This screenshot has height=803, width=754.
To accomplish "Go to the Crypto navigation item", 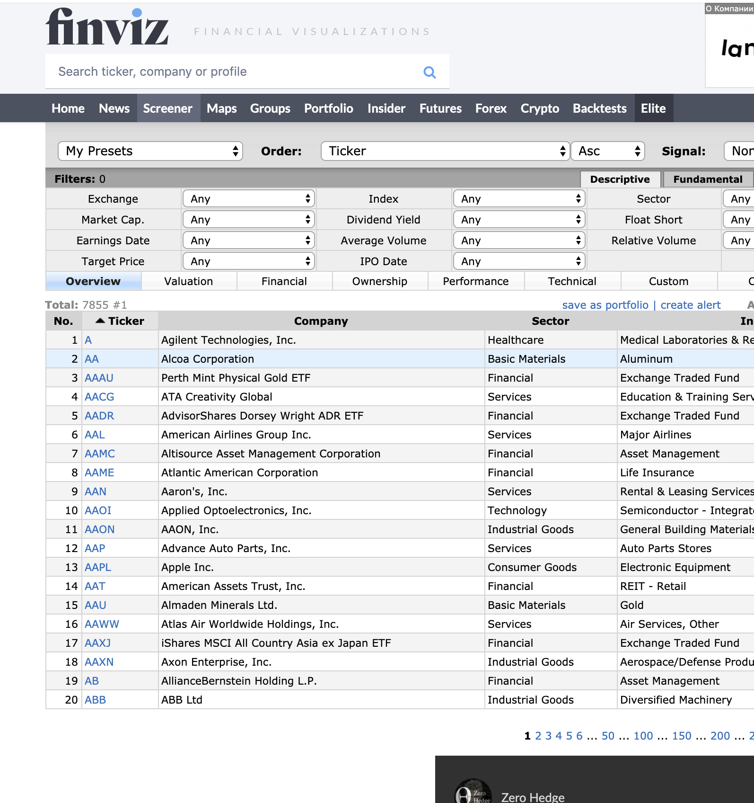I will pyautogui.click(x=540, y=108).
